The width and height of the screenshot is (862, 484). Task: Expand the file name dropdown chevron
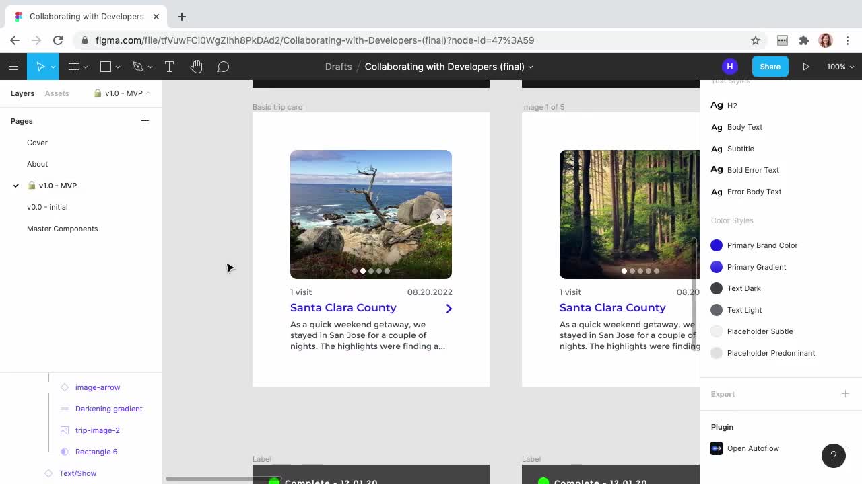point(531,67)
